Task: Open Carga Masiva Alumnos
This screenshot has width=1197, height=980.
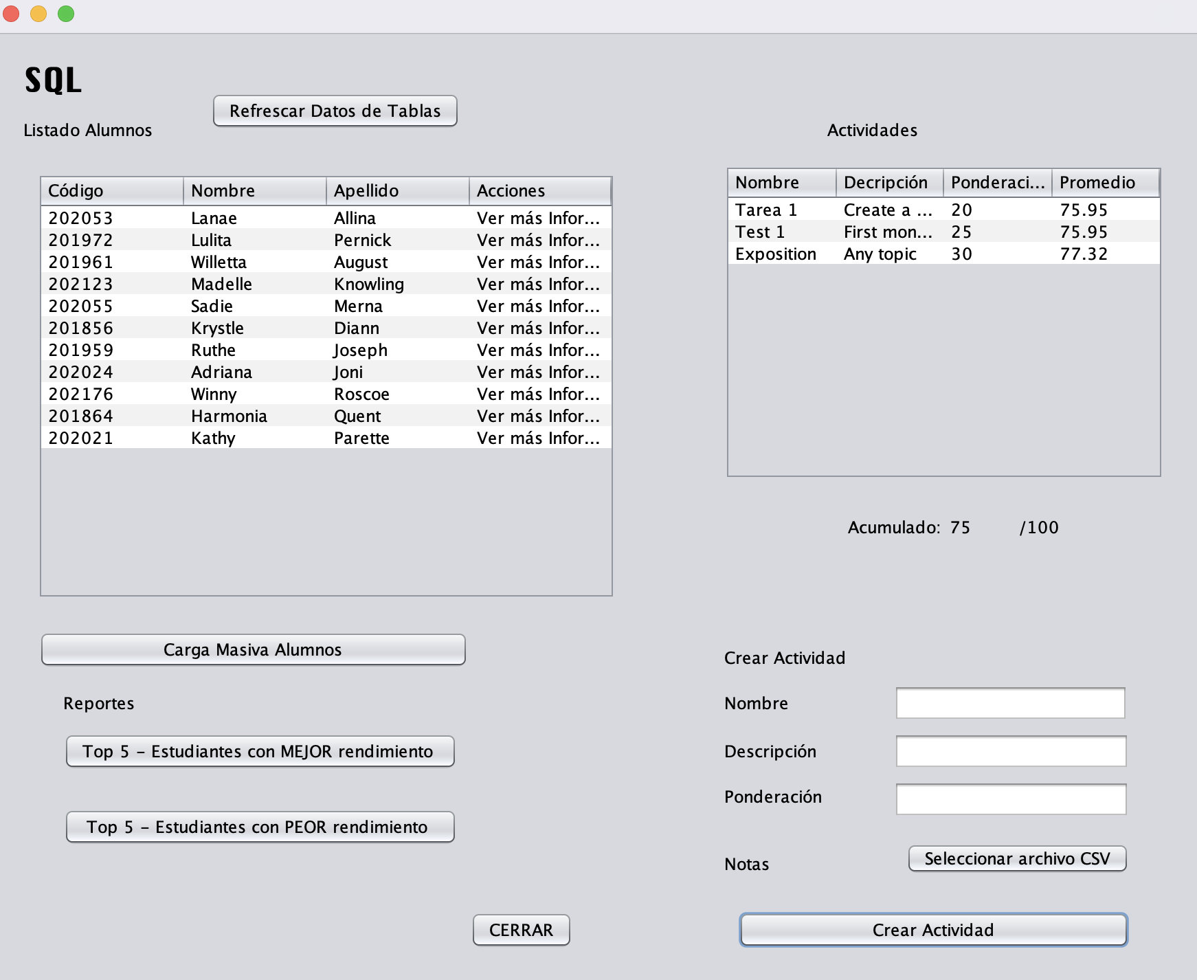Action: point(253,649)
